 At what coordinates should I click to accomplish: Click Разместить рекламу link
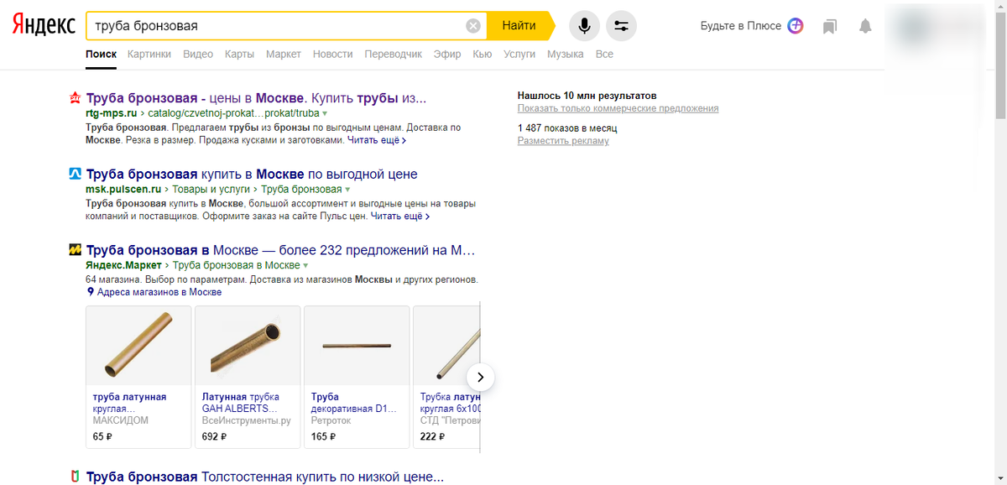pos(563,141)
